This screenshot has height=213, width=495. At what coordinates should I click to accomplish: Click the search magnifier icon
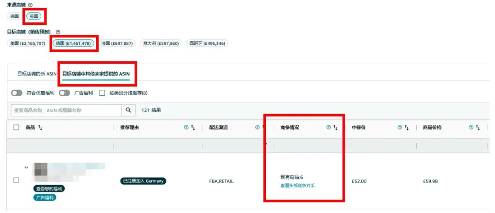[128, 110]
